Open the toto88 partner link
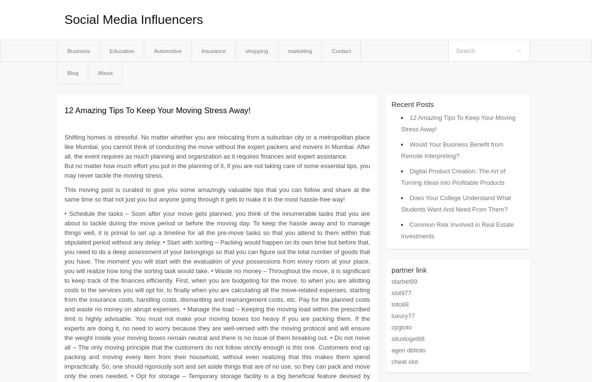592x382 pixels. click(400, 304)
